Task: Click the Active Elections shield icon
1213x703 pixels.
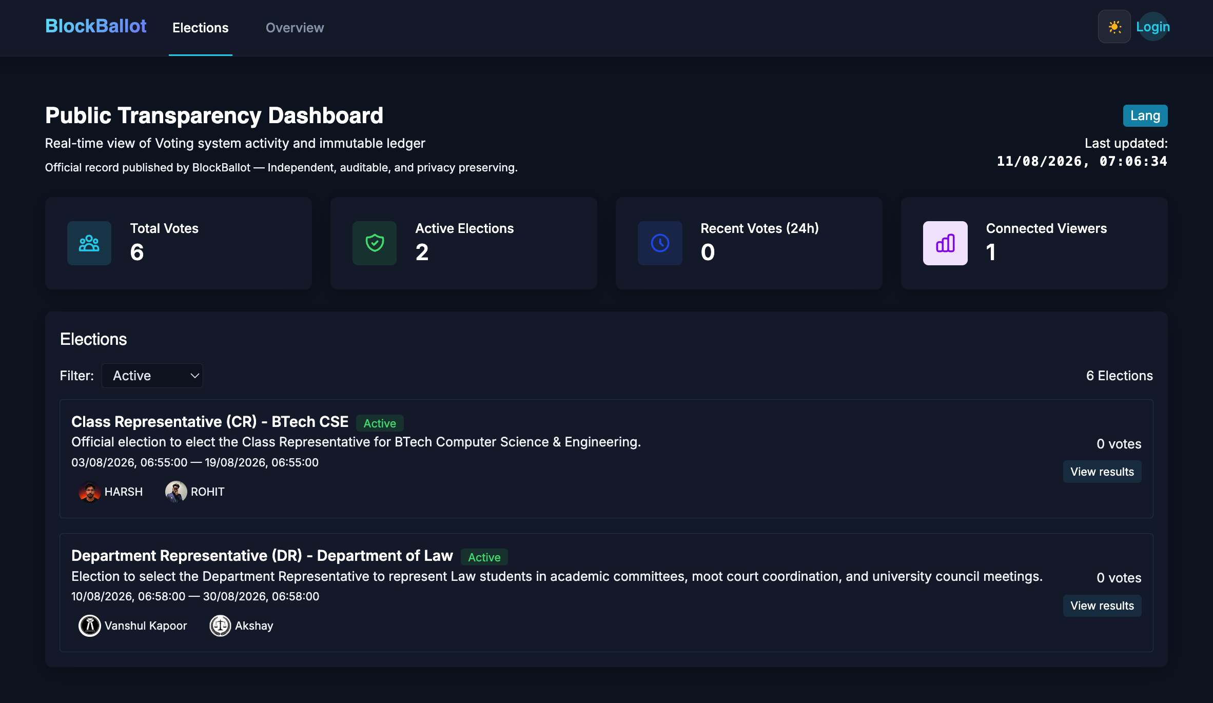Action: click(x=375, y=243)
